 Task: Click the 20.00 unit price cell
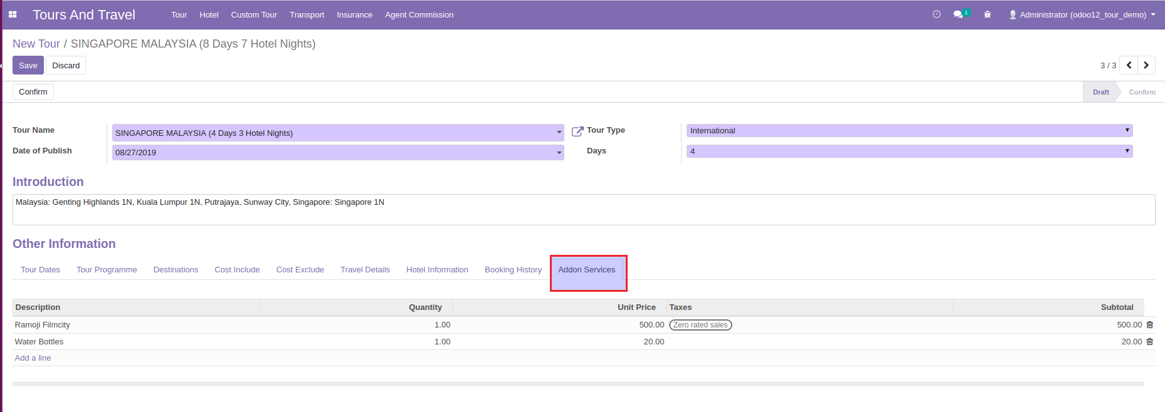pyautogui.click(x=559, y=342)
